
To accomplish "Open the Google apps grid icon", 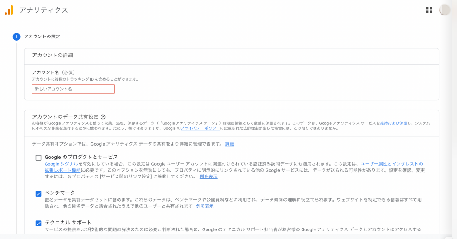I will pyautogui.click(x=429, y=10).
